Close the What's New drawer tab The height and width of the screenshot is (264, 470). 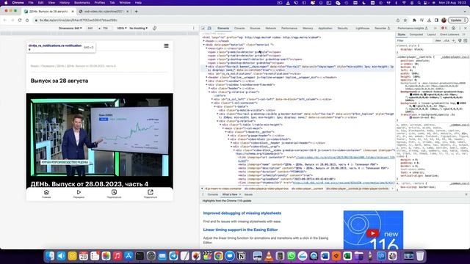point(240,194)
